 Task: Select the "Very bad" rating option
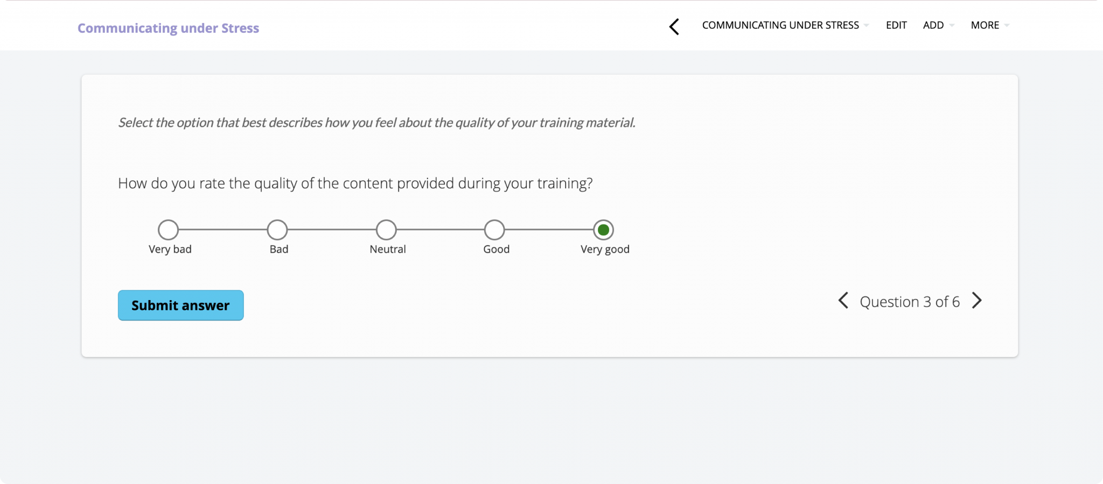pyautogui.click(x=169, y=230)
